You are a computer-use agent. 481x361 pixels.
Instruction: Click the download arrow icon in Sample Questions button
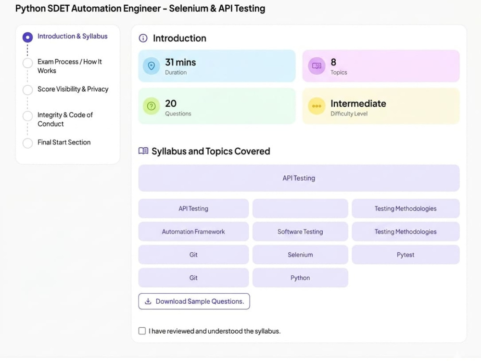click(x=148, y=301)
